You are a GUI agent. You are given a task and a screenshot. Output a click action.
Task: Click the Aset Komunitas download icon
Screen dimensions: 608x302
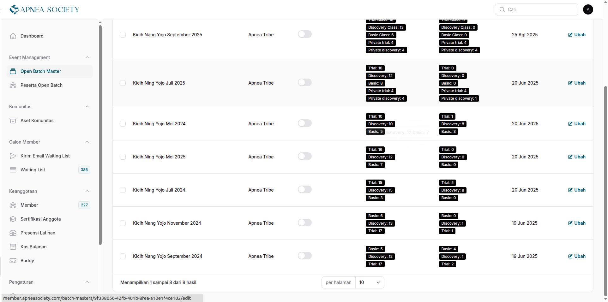(13, 121)
